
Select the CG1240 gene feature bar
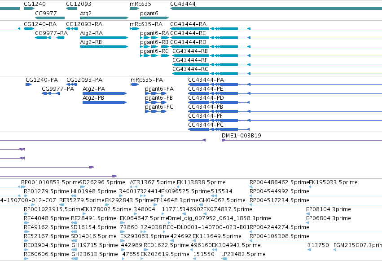pos(29,9)
